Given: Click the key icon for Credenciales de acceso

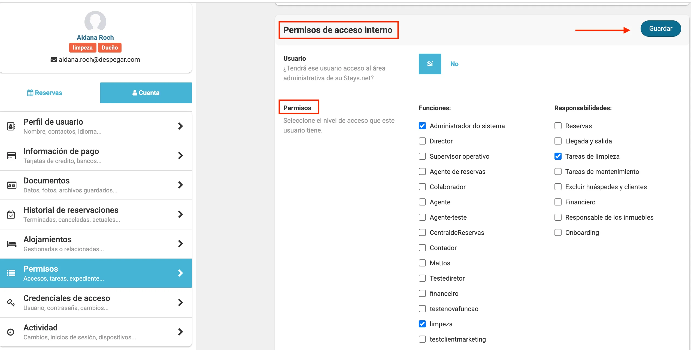Looking at the screenshot, I should [x=11, y=303].
